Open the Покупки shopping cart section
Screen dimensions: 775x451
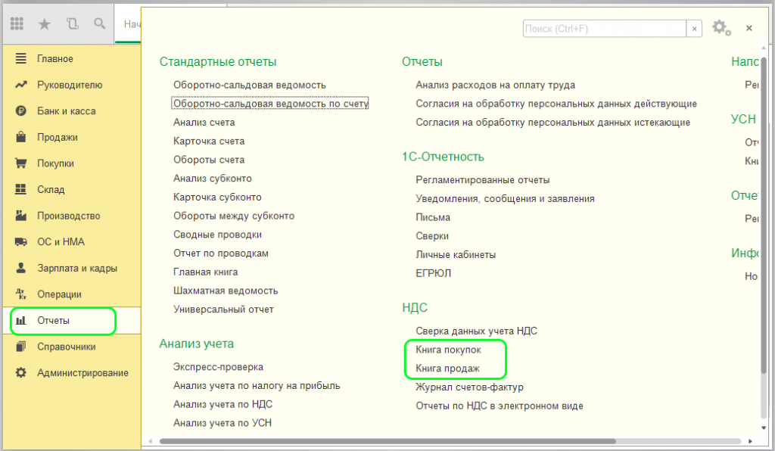click(x=55, y=163)
